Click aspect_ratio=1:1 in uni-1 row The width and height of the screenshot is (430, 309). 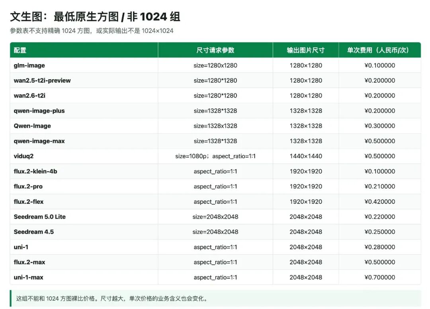215,247
